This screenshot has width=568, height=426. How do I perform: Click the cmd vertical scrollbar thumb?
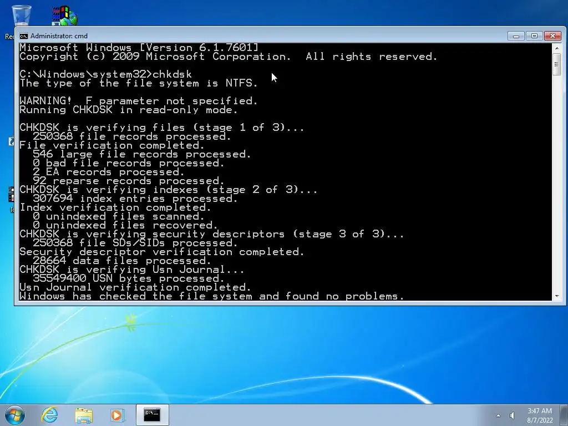click(557, 64)
